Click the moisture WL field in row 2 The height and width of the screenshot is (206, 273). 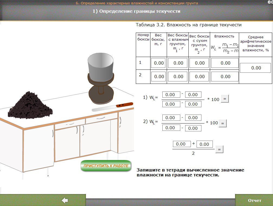pyautogui.click(x=225, y=77)
